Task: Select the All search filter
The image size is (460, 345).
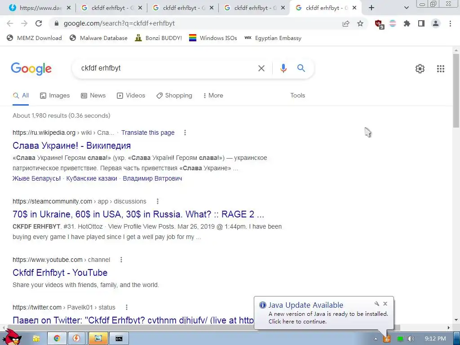Action: coord(21,95)
